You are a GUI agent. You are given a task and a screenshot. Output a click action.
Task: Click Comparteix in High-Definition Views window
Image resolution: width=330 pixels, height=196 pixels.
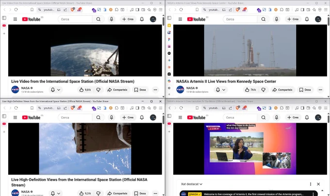pyautogui.click(x=117, y=193)
